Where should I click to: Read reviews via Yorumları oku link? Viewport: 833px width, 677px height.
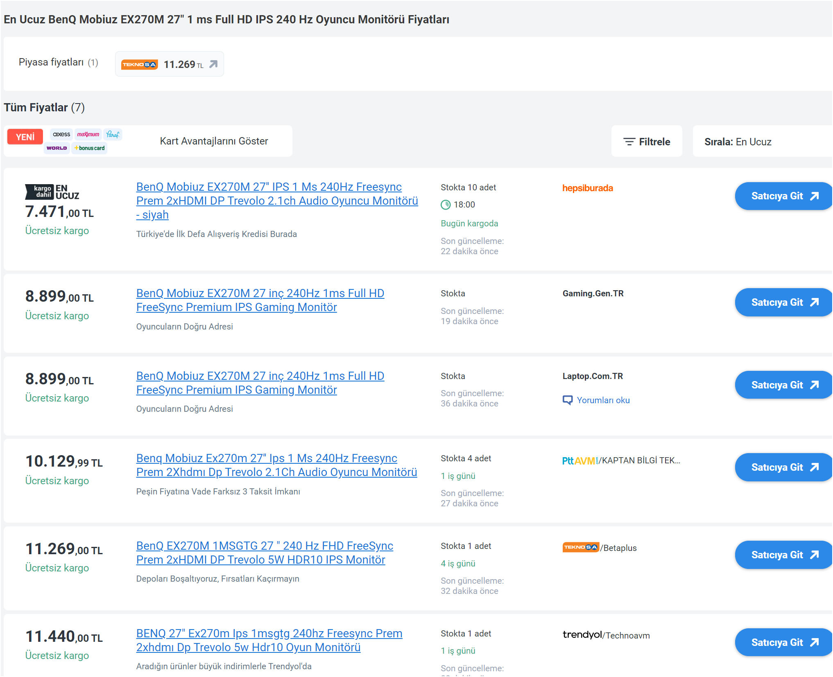coord(603,400)
